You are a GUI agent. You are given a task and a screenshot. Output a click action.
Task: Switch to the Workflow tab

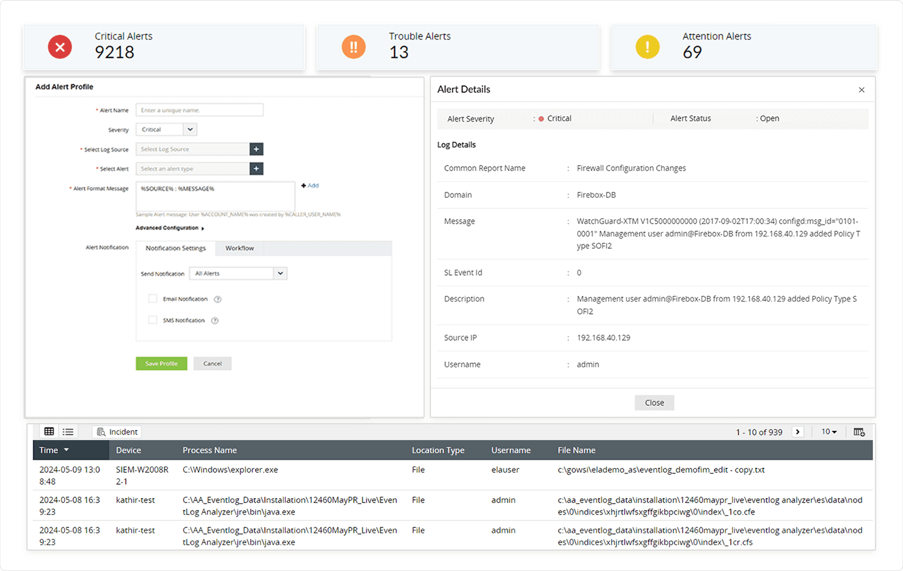[240, 248]
